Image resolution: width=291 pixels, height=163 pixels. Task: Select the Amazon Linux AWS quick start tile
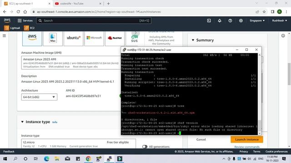32,38
